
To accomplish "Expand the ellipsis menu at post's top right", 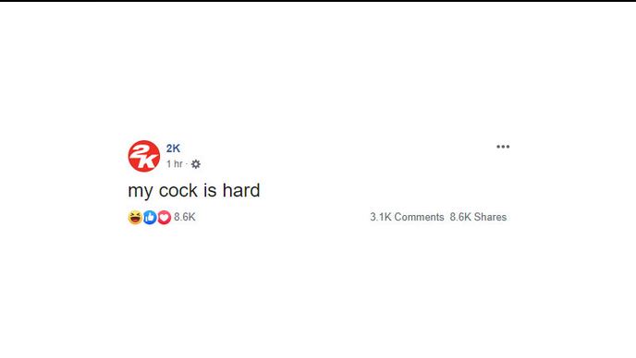I will click(x=503, y=147).
